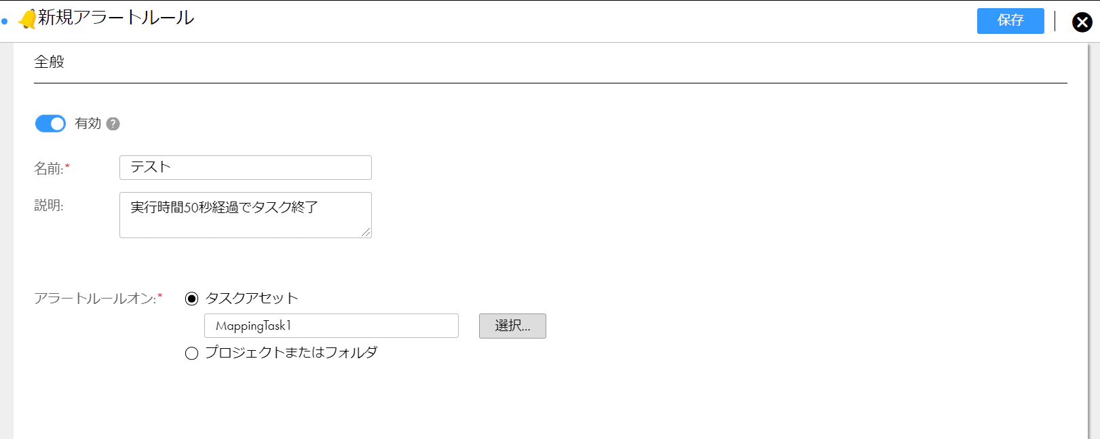Click the circular close icon top-right
The image size is (1100, 439).
(x=1082, y=21)
